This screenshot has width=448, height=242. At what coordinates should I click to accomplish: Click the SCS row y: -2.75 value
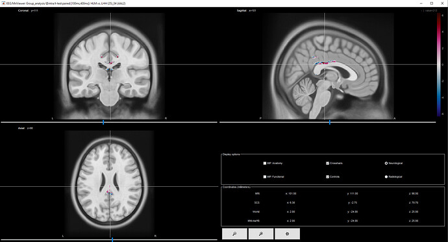[352, 202]
